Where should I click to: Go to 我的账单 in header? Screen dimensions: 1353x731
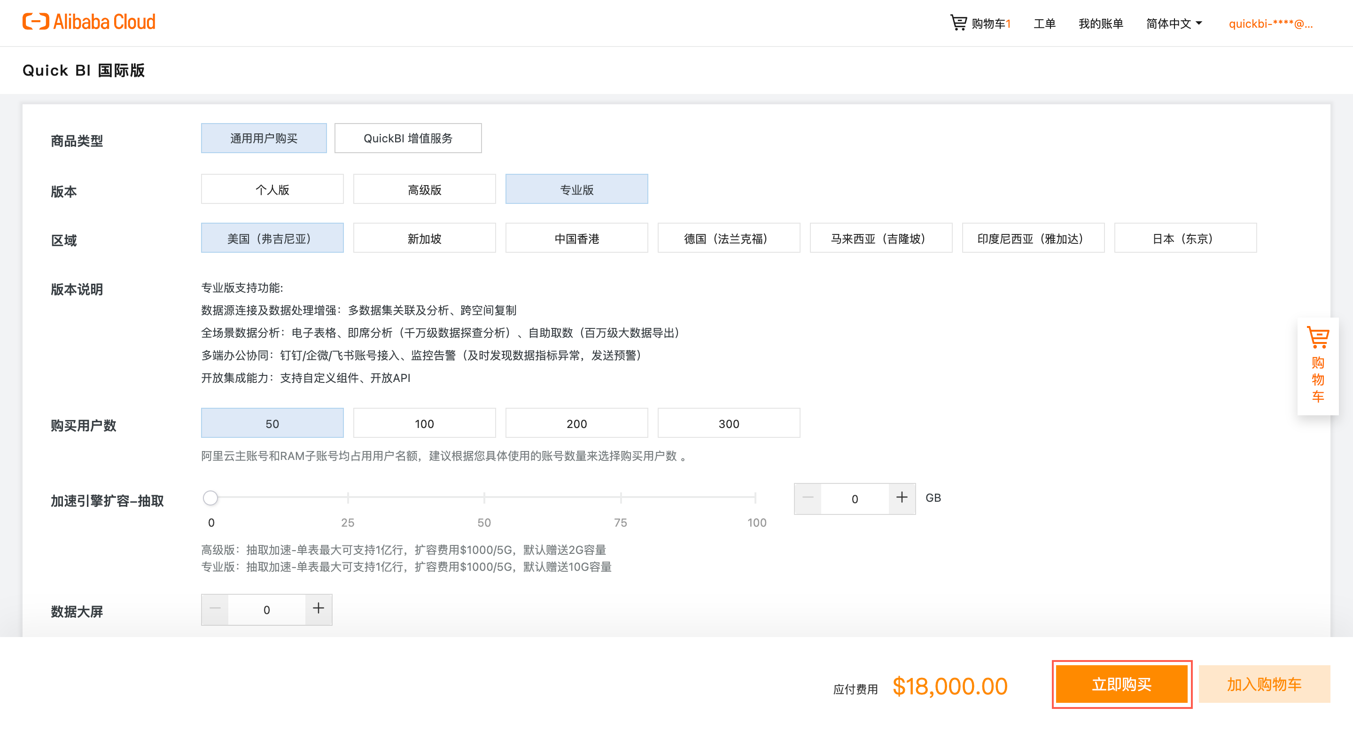click(x=1100, y=23)
